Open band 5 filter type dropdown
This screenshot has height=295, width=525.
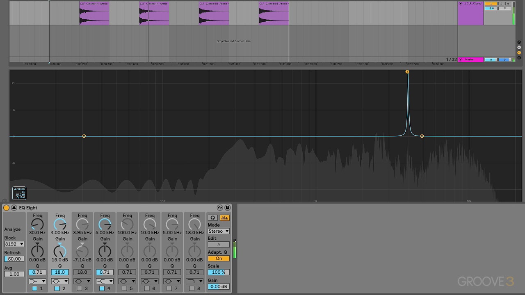[127, 281]
